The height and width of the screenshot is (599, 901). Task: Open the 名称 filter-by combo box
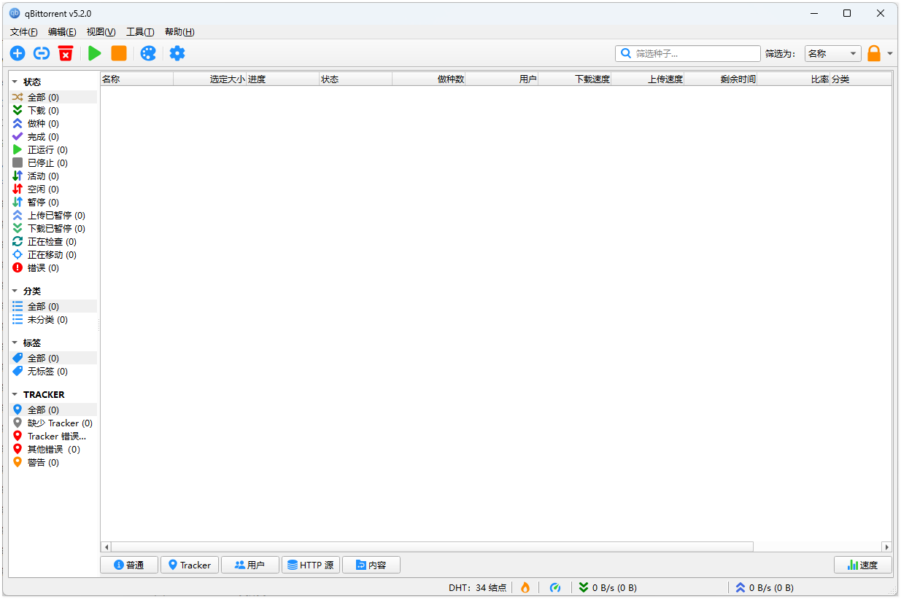point(833,53)
